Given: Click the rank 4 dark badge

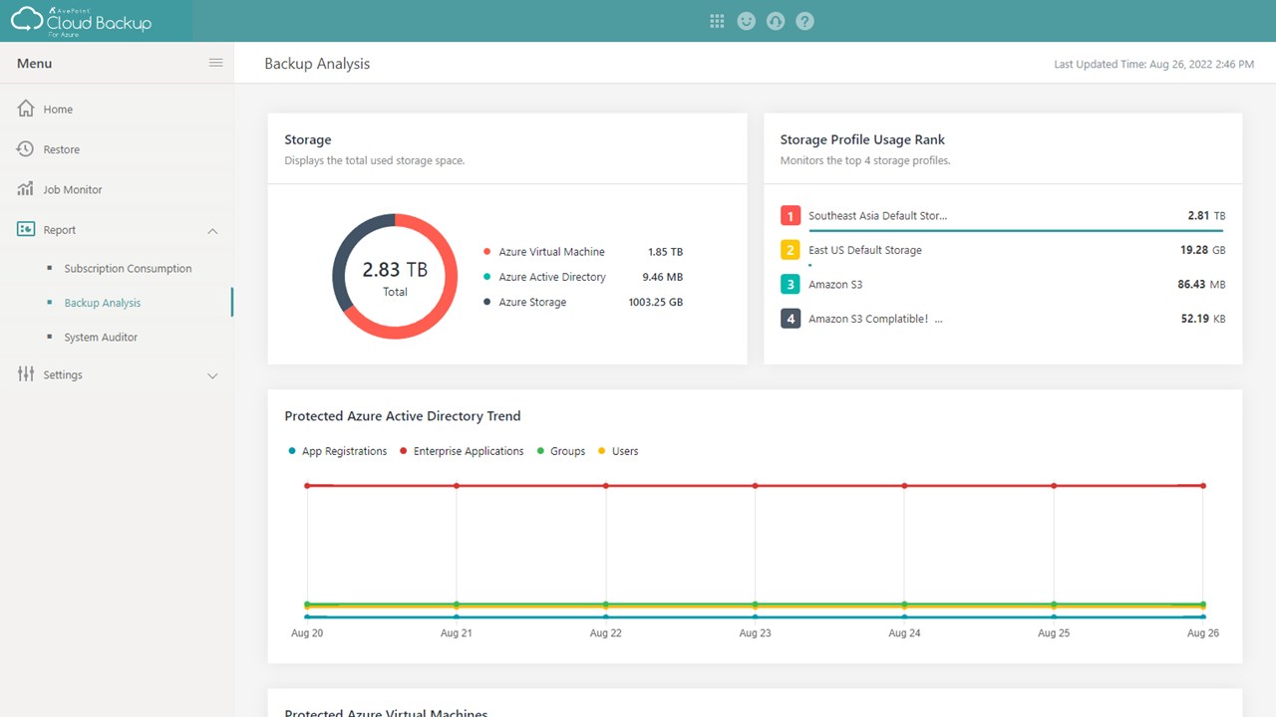Looking at the screenshot, I should tap(791, 319).
